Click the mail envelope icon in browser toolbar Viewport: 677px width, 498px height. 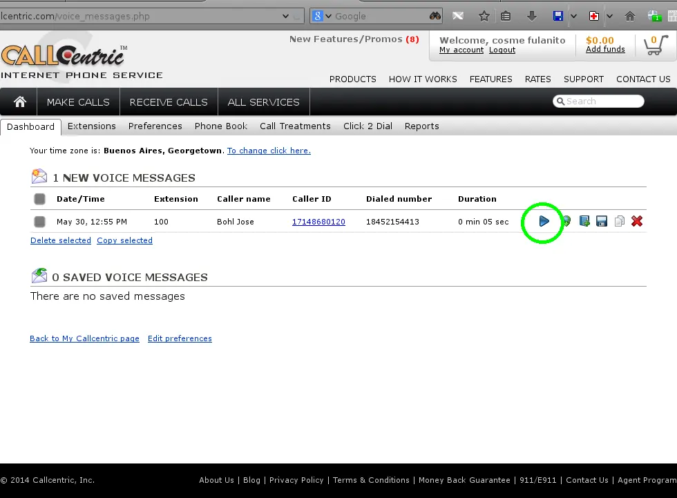[x=458, y=17]
